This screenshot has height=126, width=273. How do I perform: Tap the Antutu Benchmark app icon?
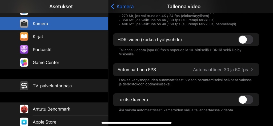click(x=24, y=109)
